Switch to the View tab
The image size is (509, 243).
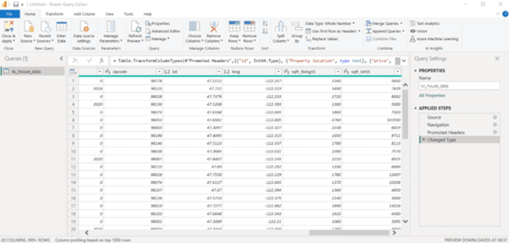[109, 14]
